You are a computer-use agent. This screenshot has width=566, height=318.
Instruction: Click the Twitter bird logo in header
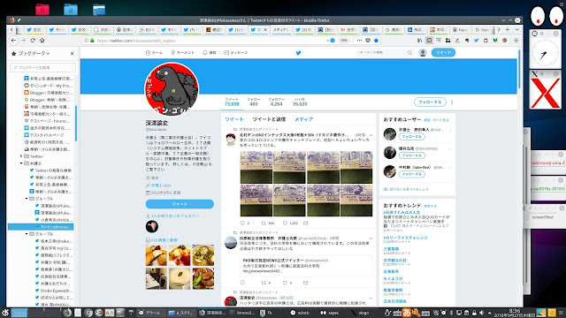point(299,53)
